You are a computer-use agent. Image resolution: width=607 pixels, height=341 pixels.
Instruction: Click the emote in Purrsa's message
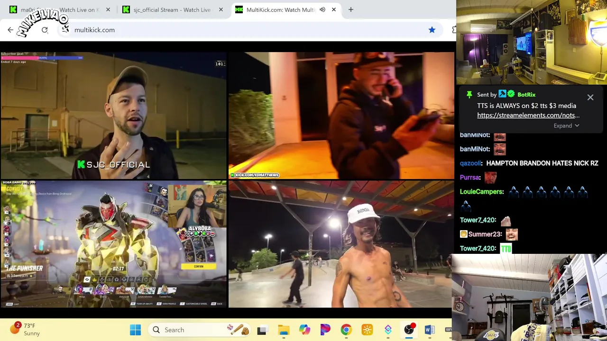coord(490,178)
